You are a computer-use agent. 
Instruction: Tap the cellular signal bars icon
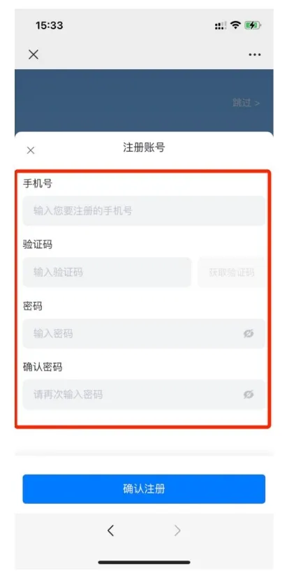point(221,25)
